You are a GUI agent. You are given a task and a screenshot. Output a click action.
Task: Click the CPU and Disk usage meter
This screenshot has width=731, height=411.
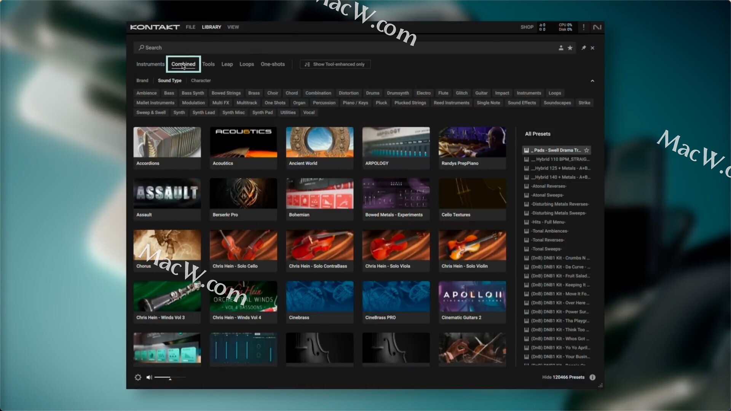(x=565, y=27)
